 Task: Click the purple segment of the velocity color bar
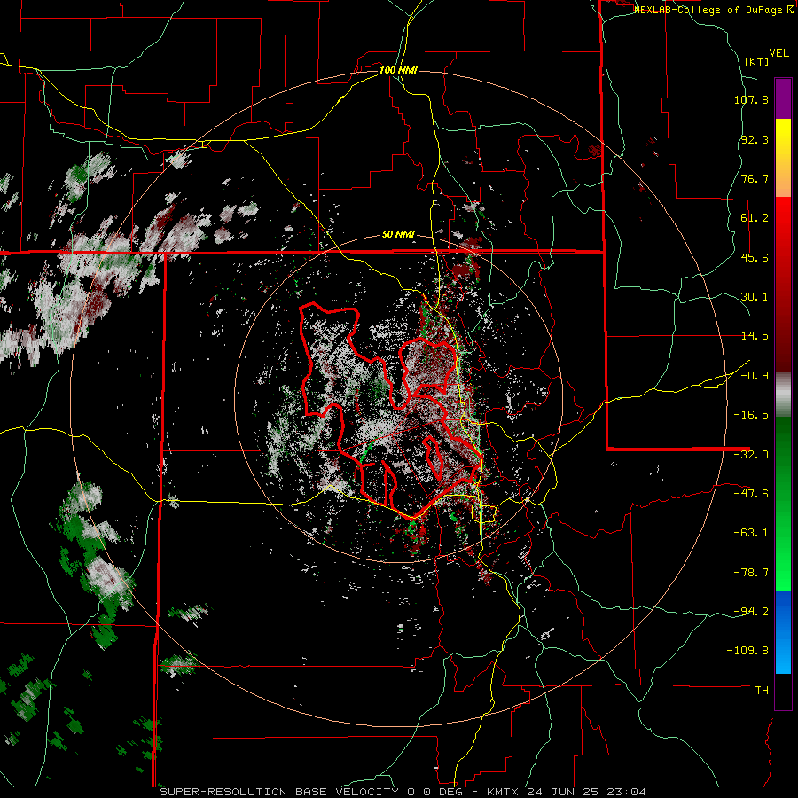[x=783, y=98]
